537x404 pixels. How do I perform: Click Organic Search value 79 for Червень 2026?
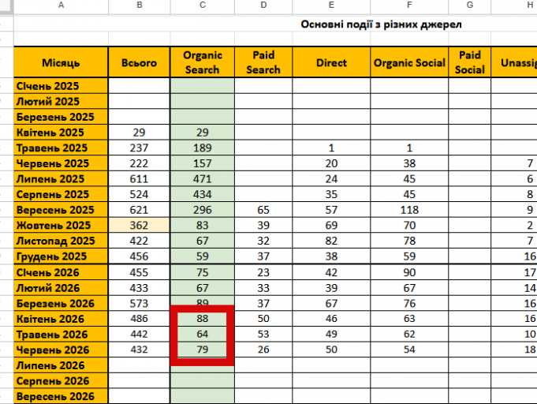tap(203, 350)
